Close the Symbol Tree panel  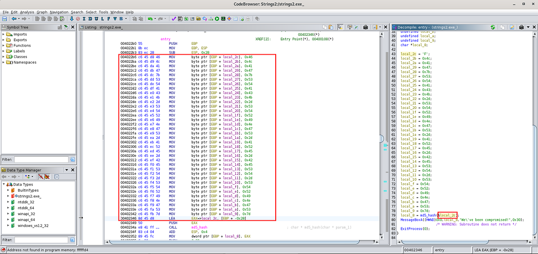click(73, 27)
